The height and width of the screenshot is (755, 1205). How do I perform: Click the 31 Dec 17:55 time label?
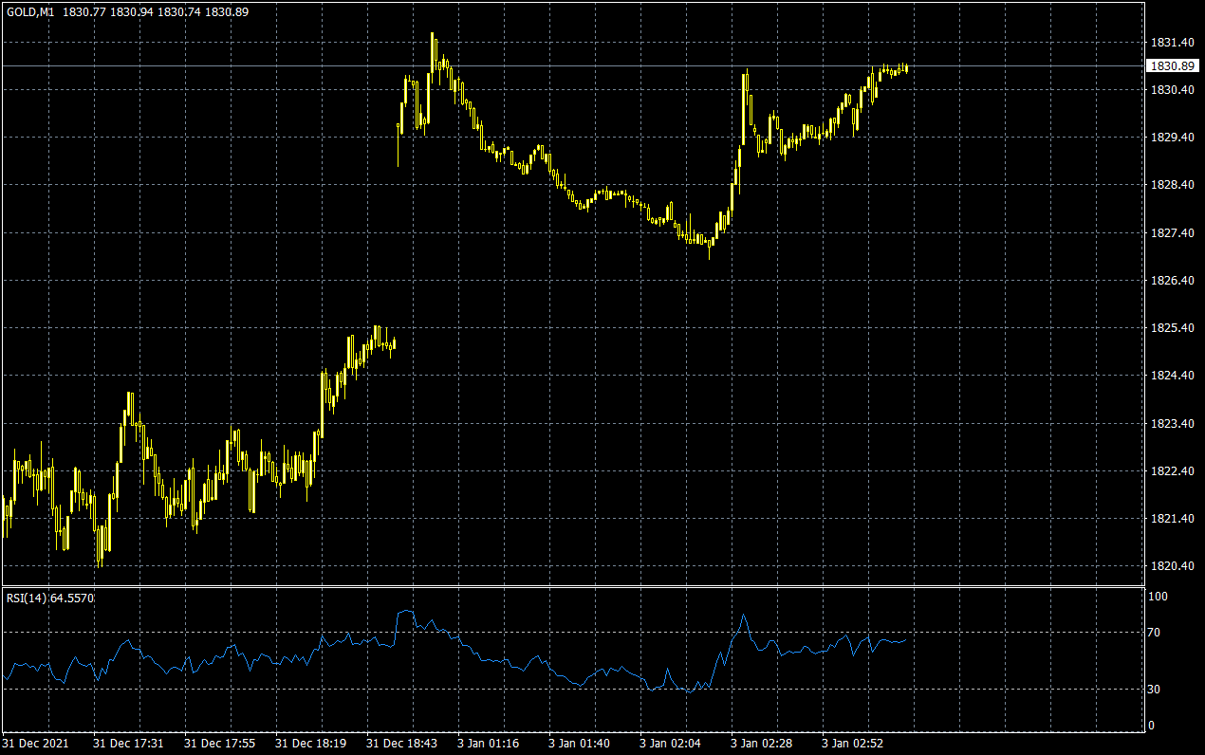point(219,743)
